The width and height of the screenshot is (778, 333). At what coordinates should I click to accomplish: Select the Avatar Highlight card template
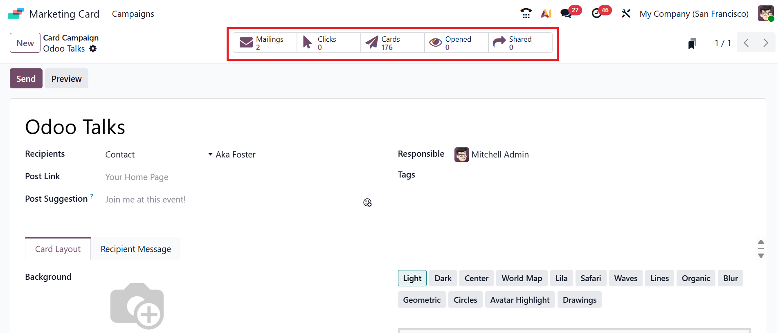[x=520, y=300]
